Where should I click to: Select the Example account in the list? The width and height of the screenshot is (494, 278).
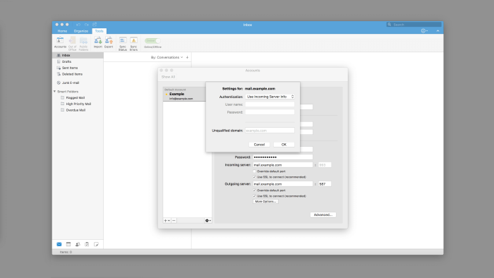coord(185,95)
